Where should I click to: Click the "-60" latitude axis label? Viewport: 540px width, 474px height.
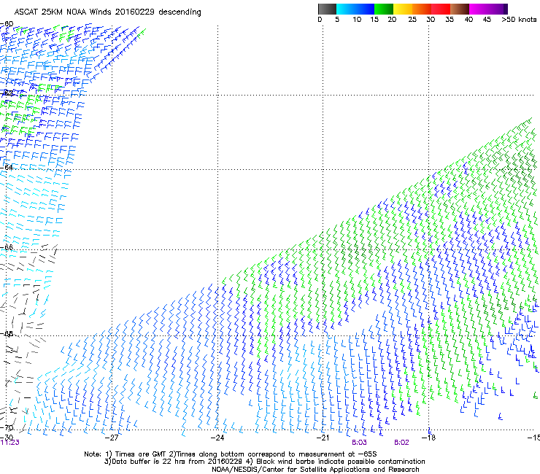[x=7, y=24]
